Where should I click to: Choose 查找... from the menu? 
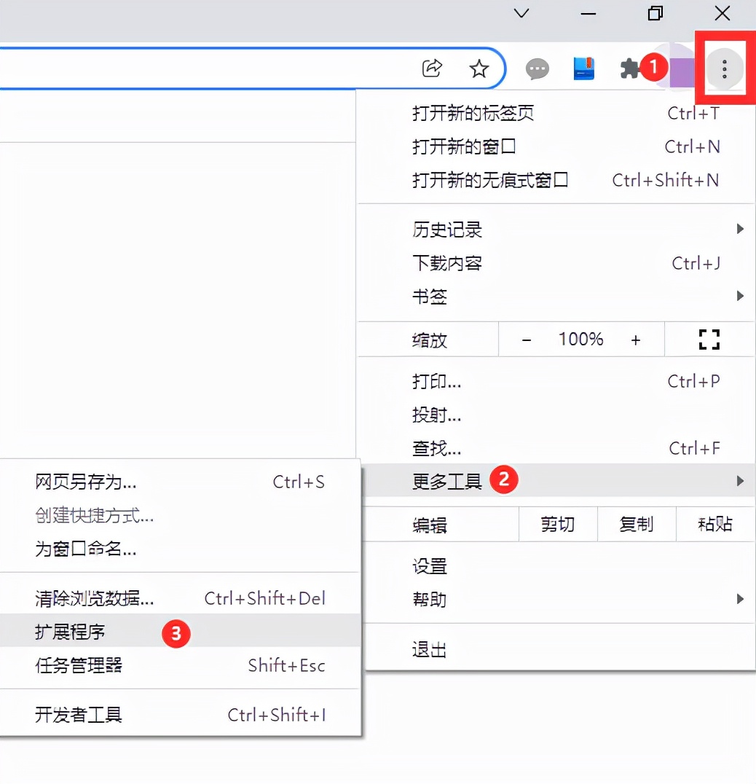pos(556,449)
